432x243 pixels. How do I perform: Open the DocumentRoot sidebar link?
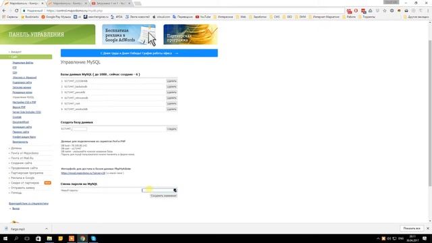tap(21, 122)
